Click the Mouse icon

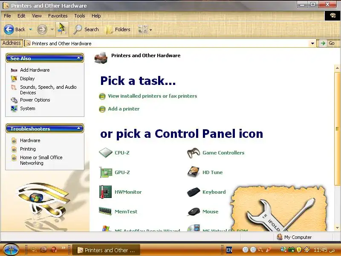[x=194, y=211]
